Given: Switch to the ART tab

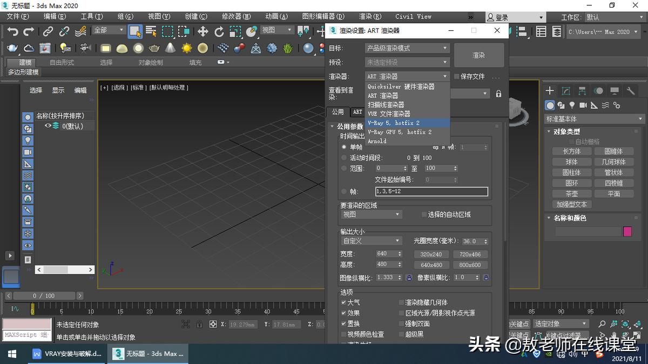Looking at the screenshot, I should coord(357,112).
